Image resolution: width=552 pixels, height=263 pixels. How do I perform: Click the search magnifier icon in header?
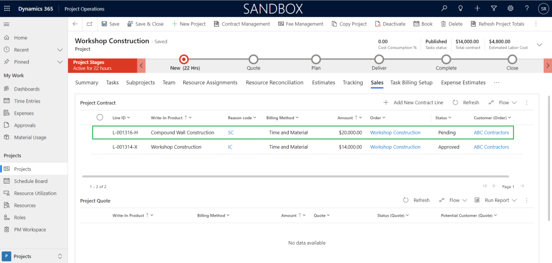tap(444, 8)
